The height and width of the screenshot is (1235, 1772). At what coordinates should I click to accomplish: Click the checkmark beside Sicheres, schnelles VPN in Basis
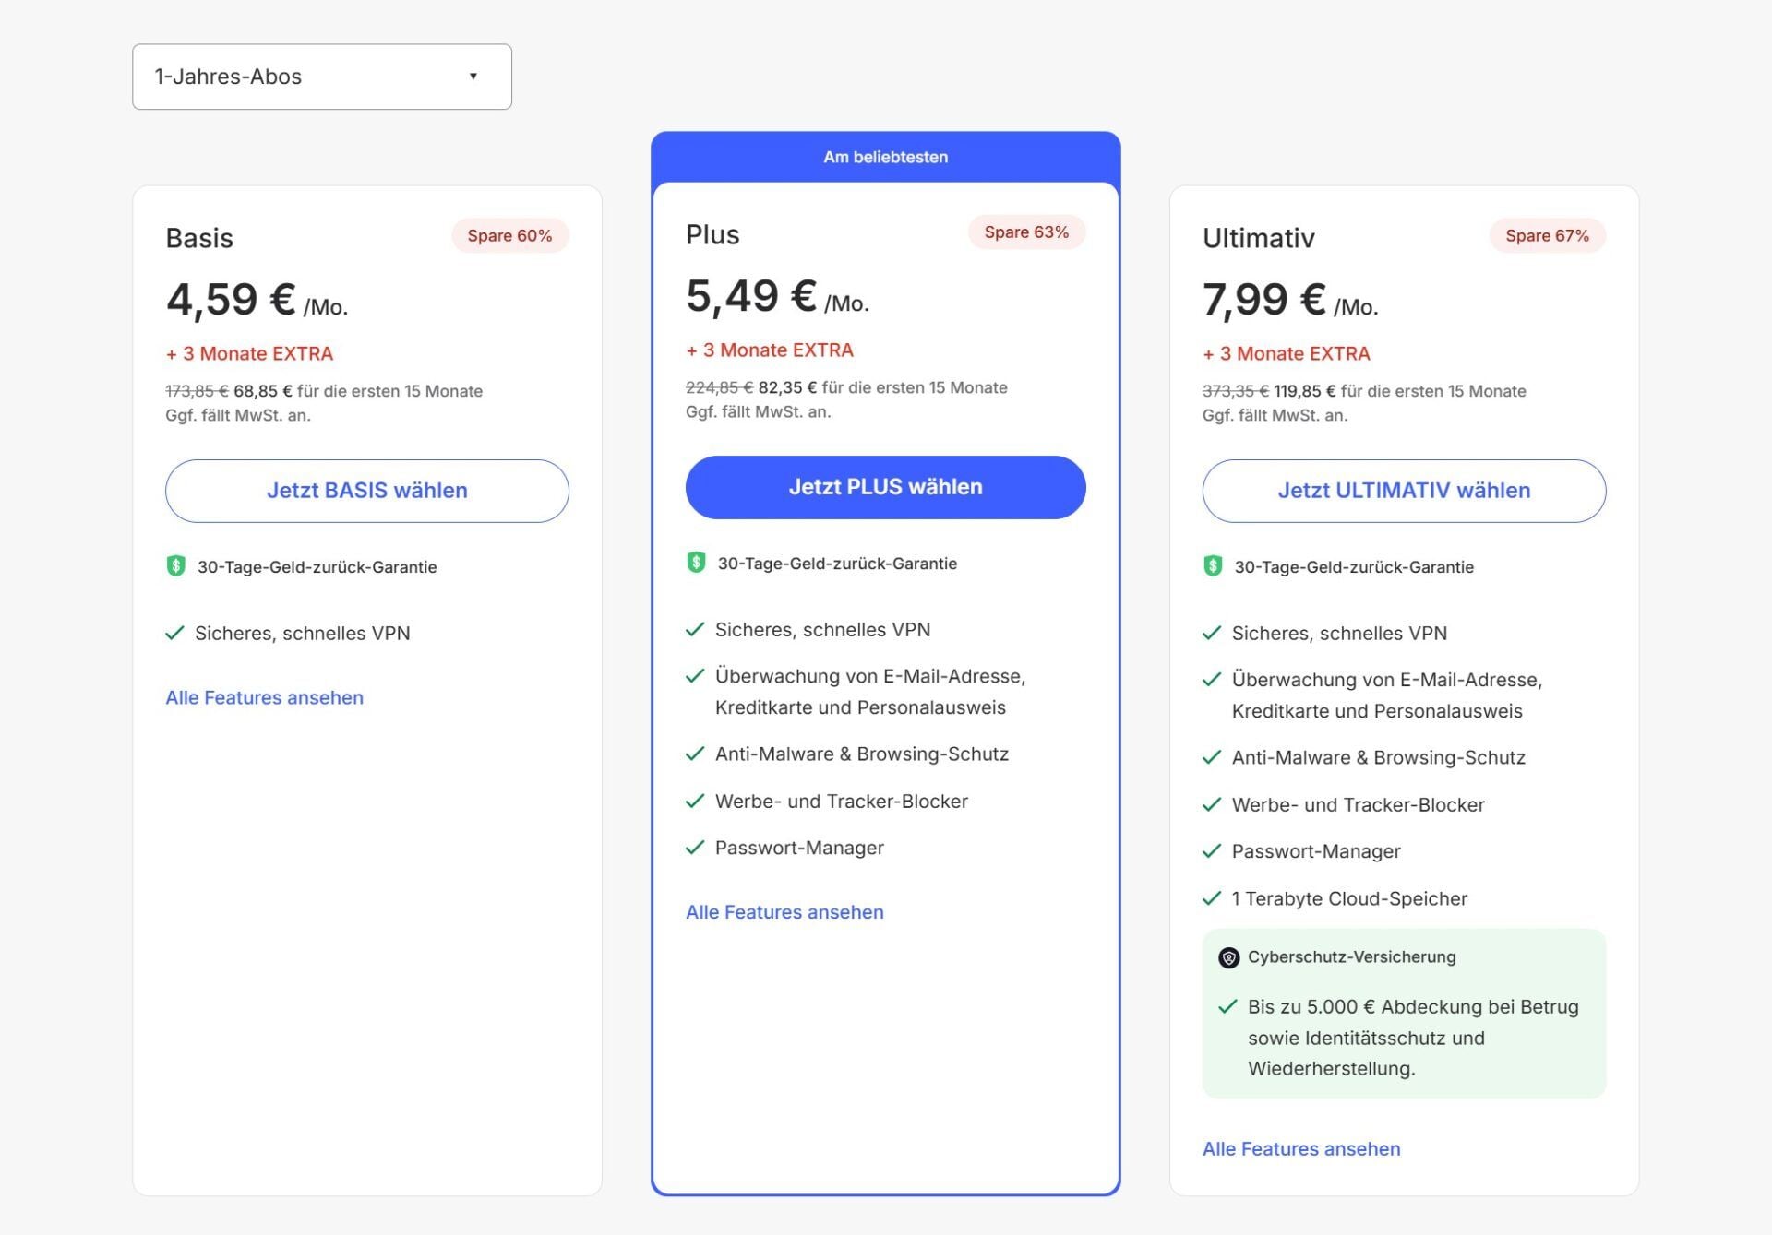pos(174,633)
